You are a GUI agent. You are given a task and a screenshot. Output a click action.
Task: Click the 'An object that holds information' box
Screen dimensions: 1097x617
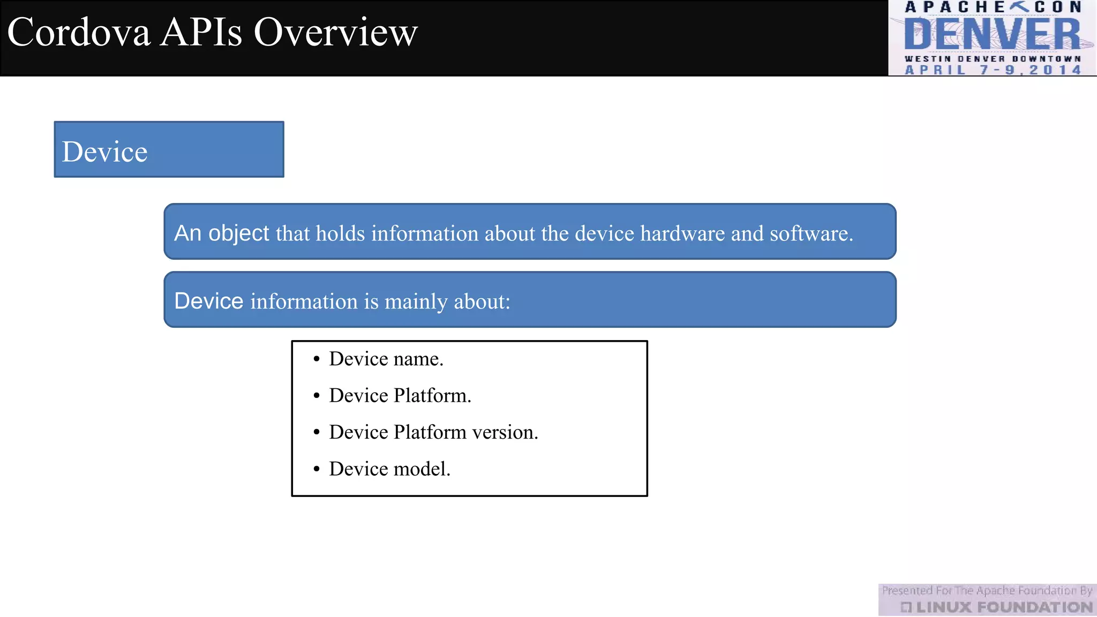pos(530,231)
